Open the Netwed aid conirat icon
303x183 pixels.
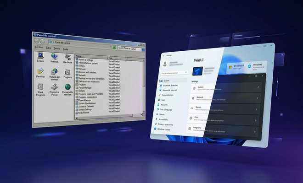tap(54, 74)
